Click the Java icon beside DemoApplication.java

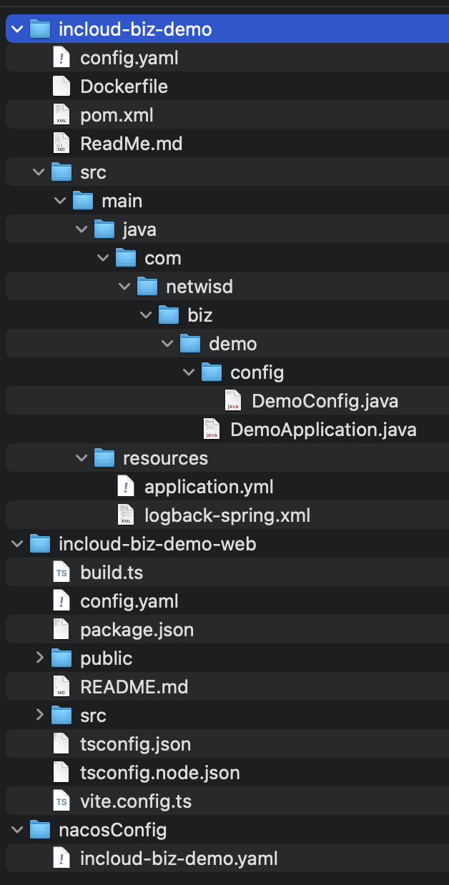[212, 430]
